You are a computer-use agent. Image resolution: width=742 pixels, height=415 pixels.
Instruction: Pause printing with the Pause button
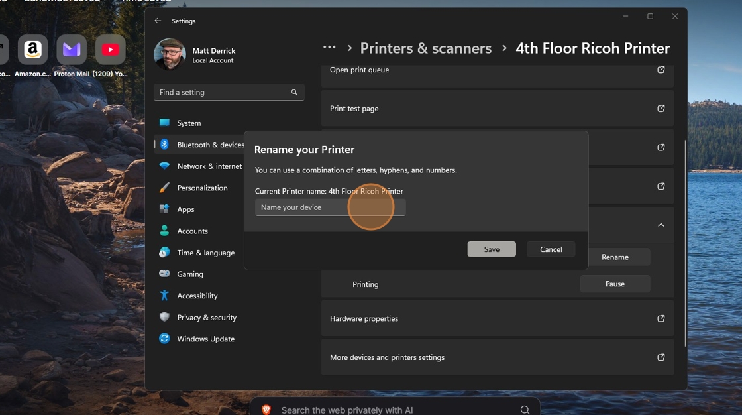(x=615, y=284)
